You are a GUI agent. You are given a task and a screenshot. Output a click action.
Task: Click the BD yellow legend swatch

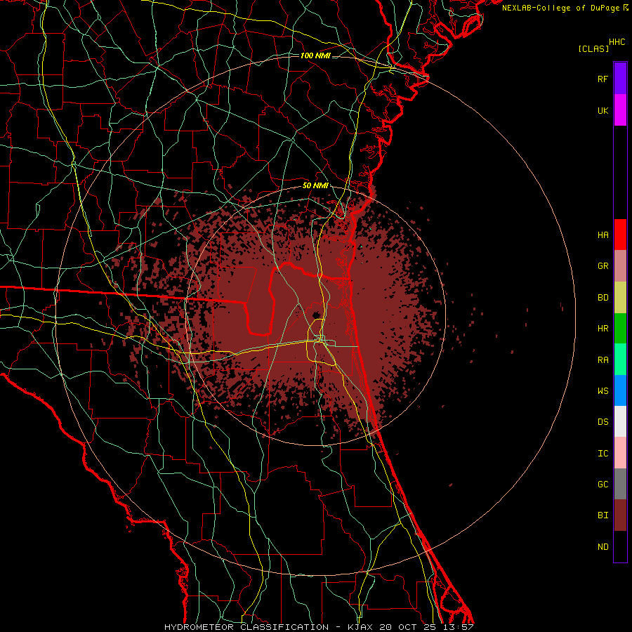point(620,298)
